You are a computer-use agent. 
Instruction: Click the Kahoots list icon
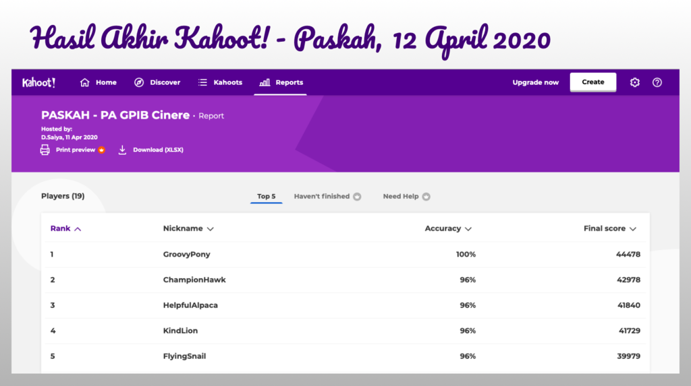point(202,82)
